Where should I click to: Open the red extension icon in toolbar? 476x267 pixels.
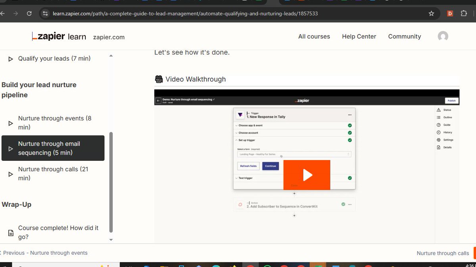pos(450,13)
